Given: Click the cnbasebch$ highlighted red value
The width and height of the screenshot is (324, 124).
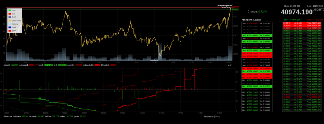Looking at the screenshot, I should pos(97,65).
